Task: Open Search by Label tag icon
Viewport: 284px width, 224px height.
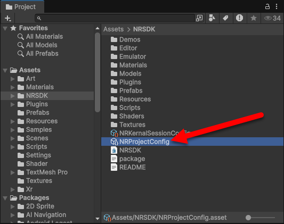Action: 226,18
